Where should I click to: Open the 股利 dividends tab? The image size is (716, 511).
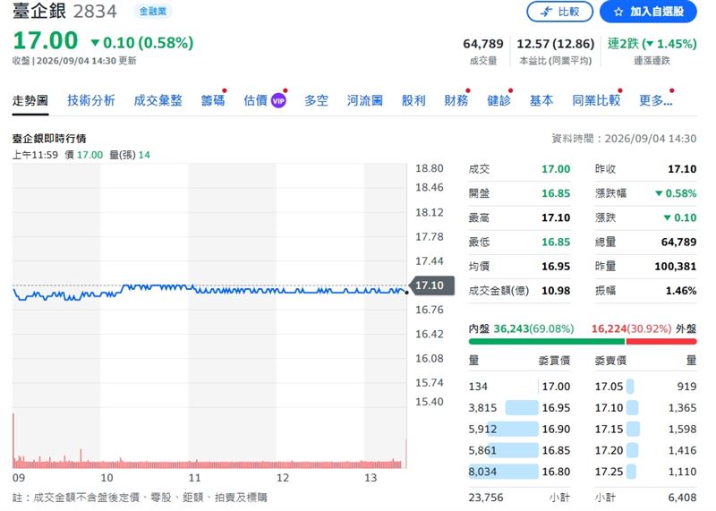pos(413,100)
